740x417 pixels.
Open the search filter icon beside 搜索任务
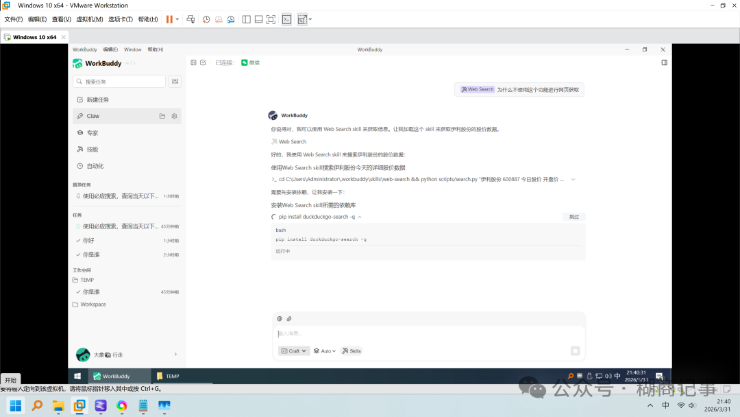[175, 81]
